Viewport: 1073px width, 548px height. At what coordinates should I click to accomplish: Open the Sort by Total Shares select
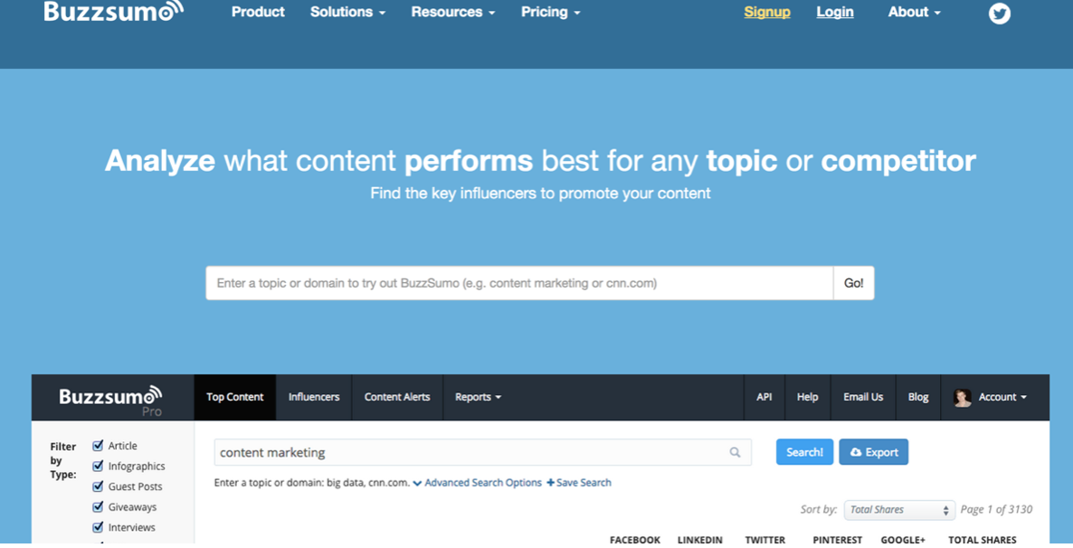[899, 510]
